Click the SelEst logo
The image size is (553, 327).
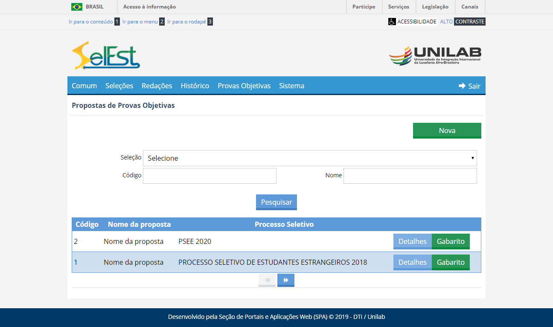coord(106,55)
